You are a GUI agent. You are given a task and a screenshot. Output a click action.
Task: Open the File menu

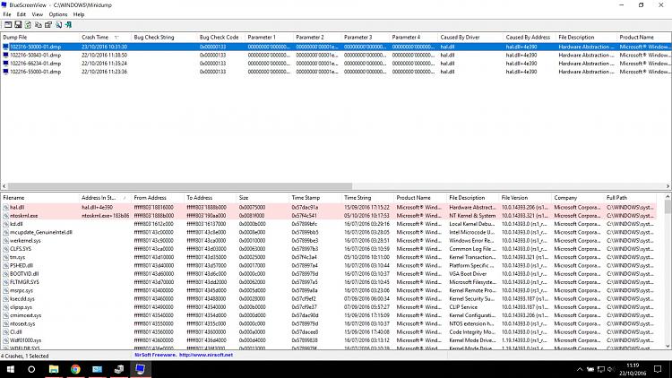7,14
